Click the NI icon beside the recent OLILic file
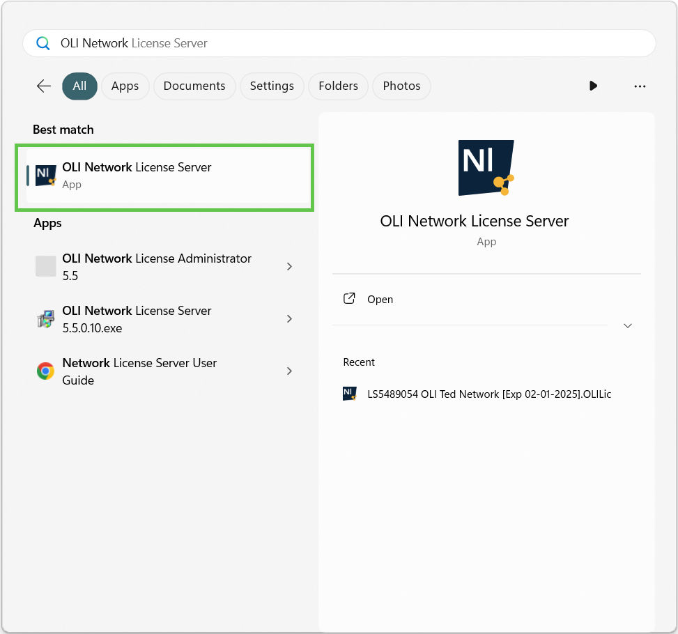678x634 pixels. [x=349, y=394]
